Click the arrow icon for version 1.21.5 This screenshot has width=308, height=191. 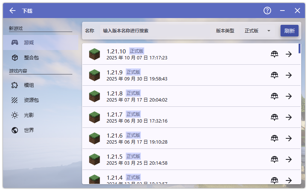point(289,159)
